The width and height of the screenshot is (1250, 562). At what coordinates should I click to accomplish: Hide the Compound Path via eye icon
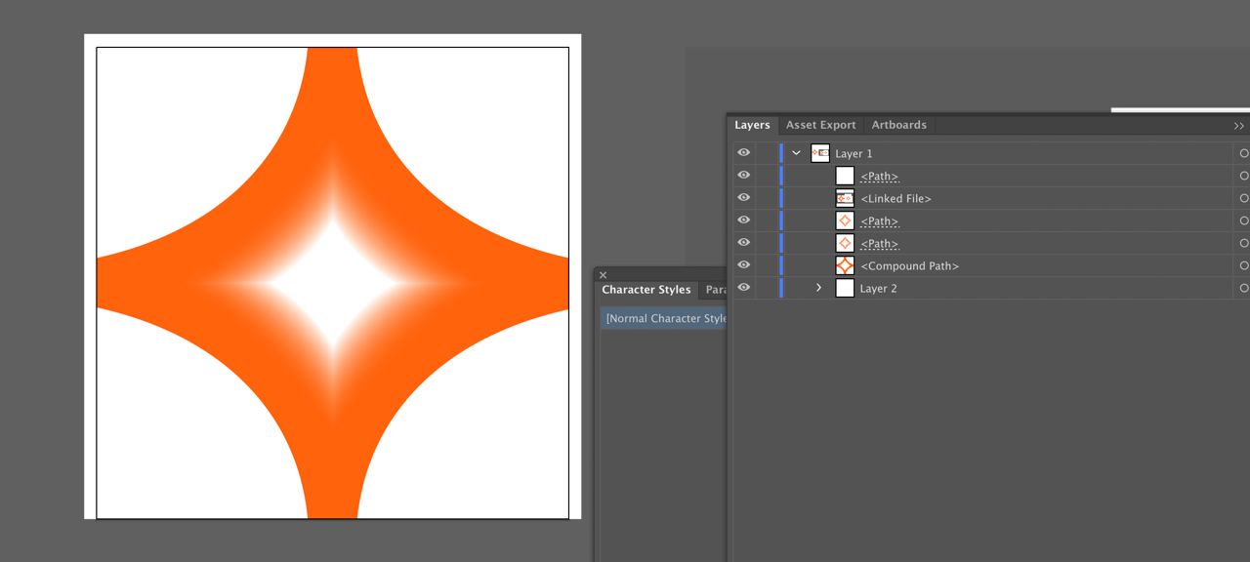(x=744, y=265)
